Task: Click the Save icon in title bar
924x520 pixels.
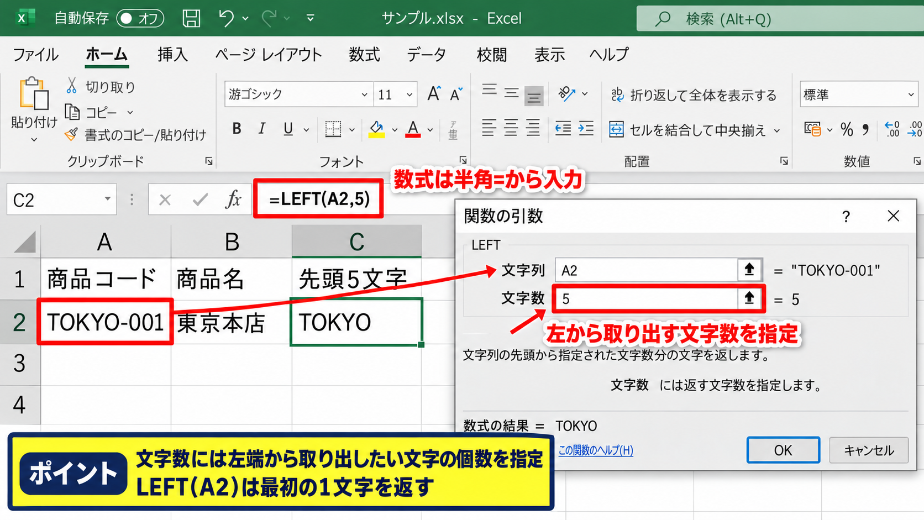Action: (x=191, y=18)
